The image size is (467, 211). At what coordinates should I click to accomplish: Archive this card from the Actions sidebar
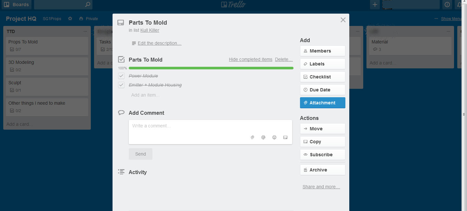pyautogui.click(x=322, y=170)
